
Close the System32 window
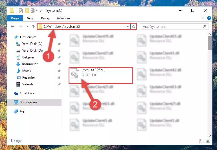(x=206, y=10)
